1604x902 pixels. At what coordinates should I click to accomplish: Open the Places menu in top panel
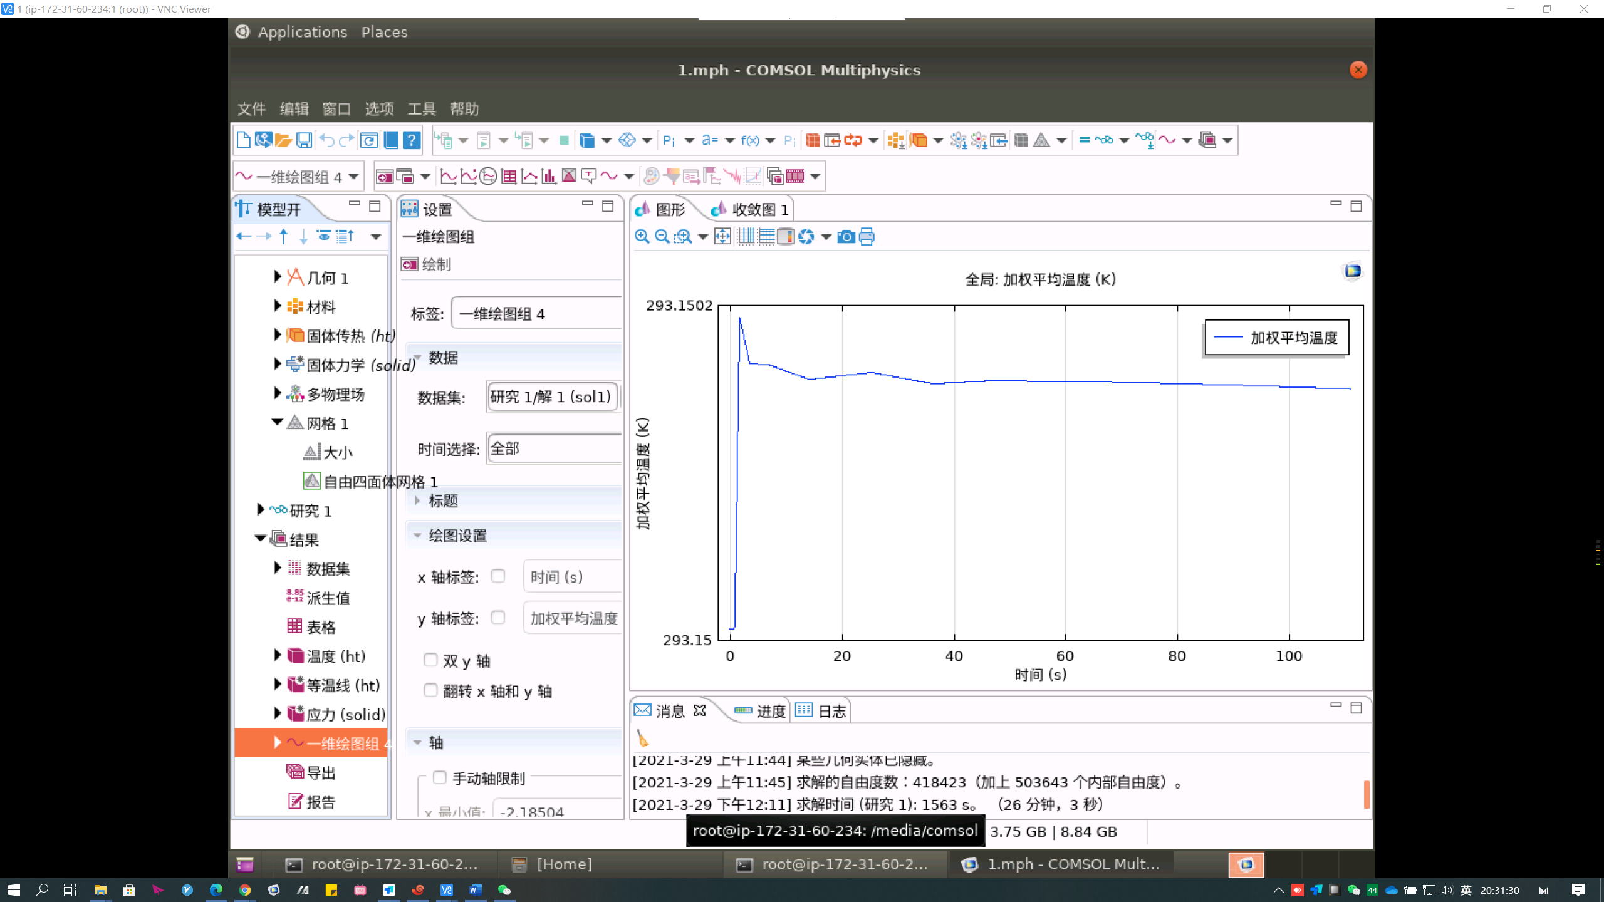385,32
